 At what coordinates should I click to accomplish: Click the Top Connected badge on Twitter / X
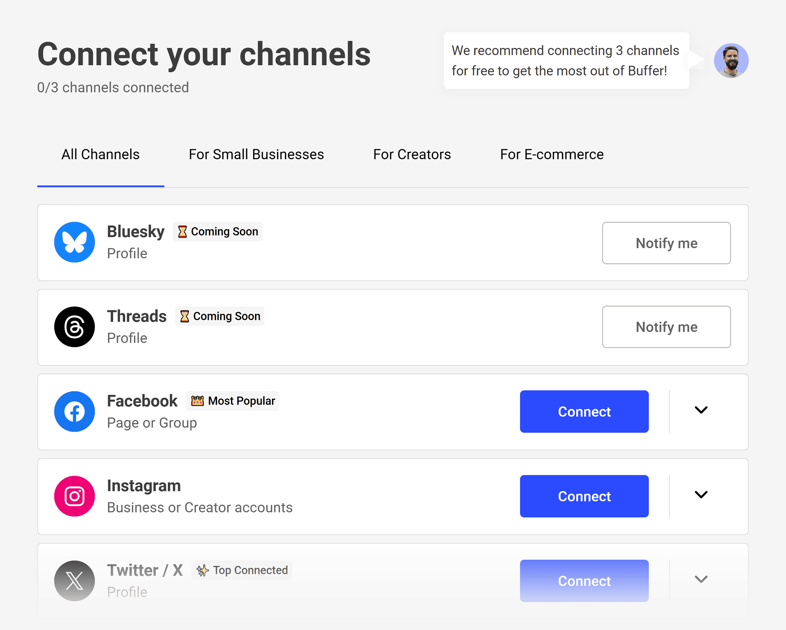[x=242, y=570]
